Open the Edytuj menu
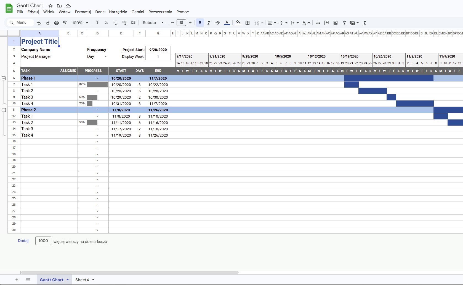 pos(33,12)
